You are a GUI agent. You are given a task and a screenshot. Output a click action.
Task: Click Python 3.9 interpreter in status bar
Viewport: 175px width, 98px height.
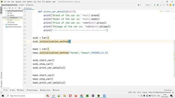[x=160, y=92]
